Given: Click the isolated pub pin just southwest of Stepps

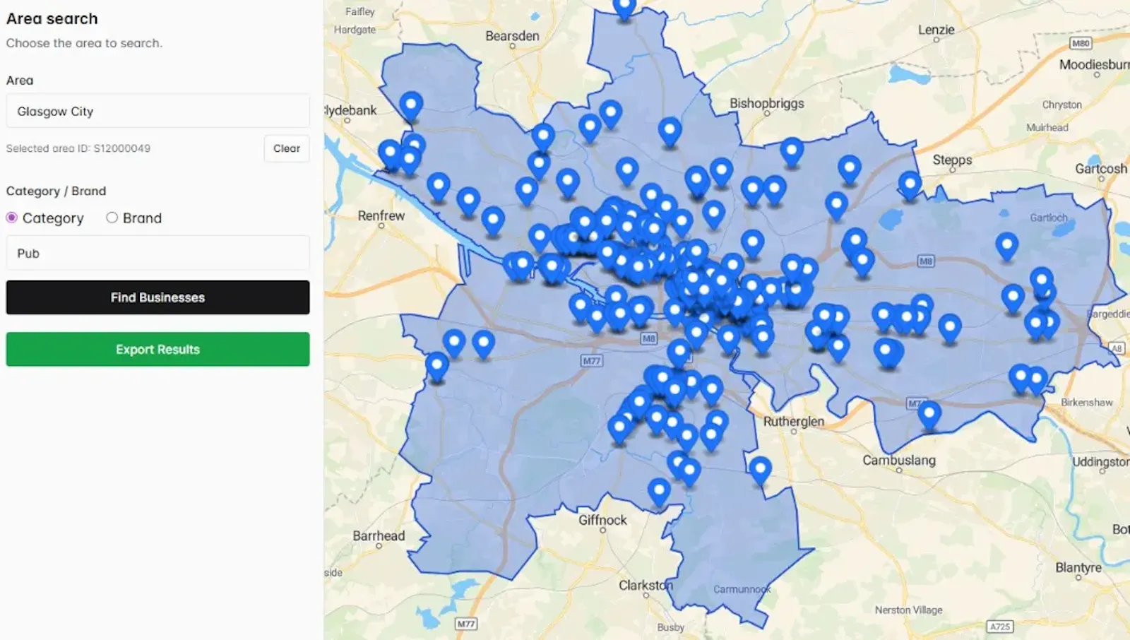Looking at the screenshot, I should (x=910, y=184).
